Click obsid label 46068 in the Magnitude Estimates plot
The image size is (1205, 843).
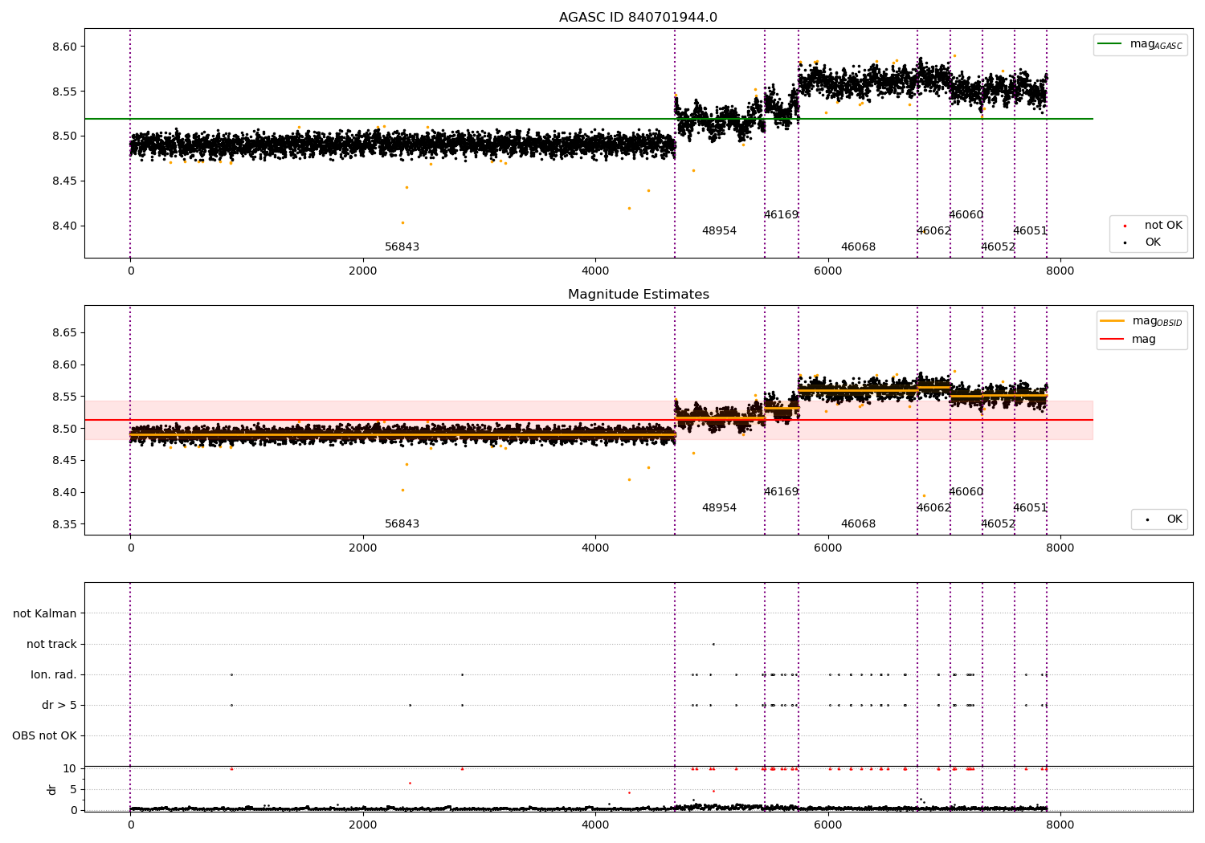pyautogui.click(x=858, y=524)
